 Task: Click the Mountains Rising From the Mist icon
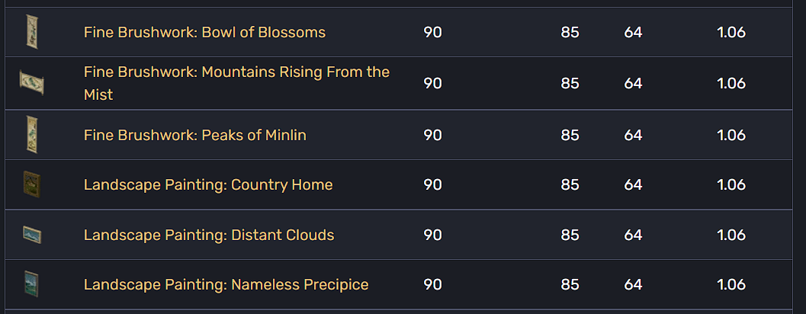pyautogui.click(x=31, y=82)
